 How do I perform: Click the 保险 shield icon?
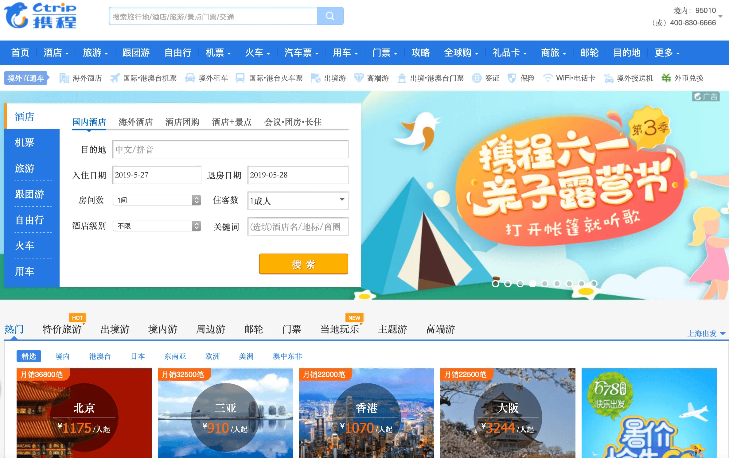pos(512,78)
